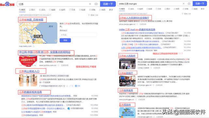Click 百度一下 beside the 江苏 search box
The height and width of the screenshot is (118, 209).
tap(108, 4)
